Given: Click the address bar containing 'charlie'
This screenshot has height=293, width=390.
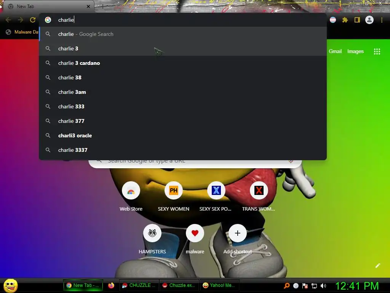Looking at the screenshot, I should [183, 20].
